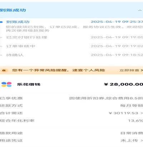Click the 日常消费 loan purpose value
The width and height of the screenshot is (143, 147).
pos(132,133)
